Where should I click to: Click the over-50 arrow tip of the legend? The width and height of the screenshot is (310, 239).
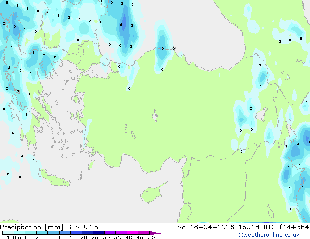coord(155,233)
